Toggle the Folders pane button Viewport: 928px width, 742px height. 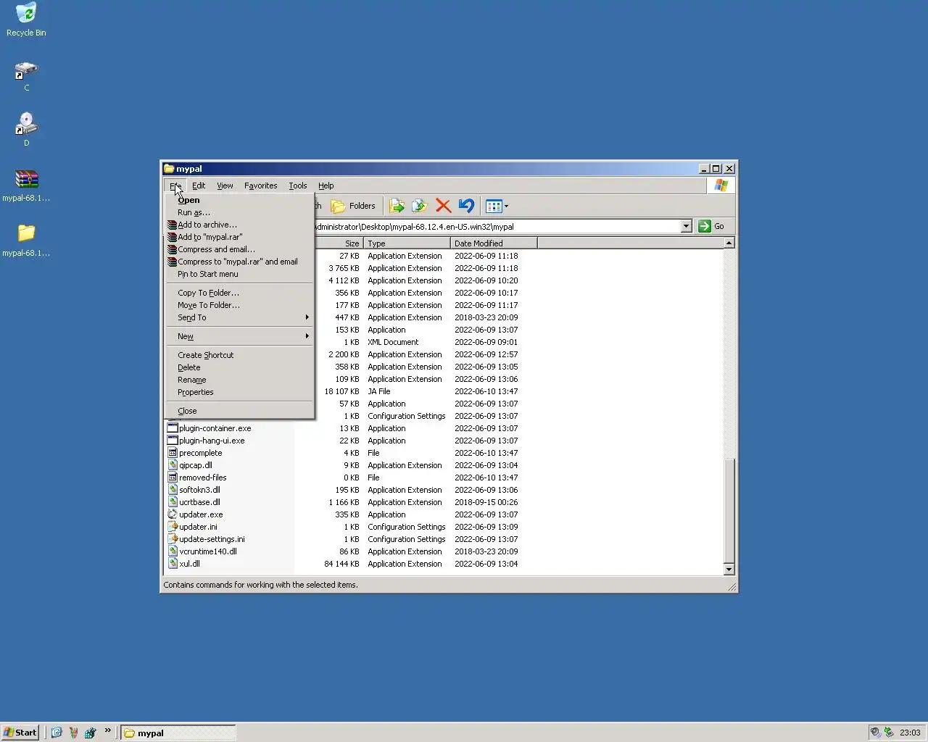coord(354,206)
